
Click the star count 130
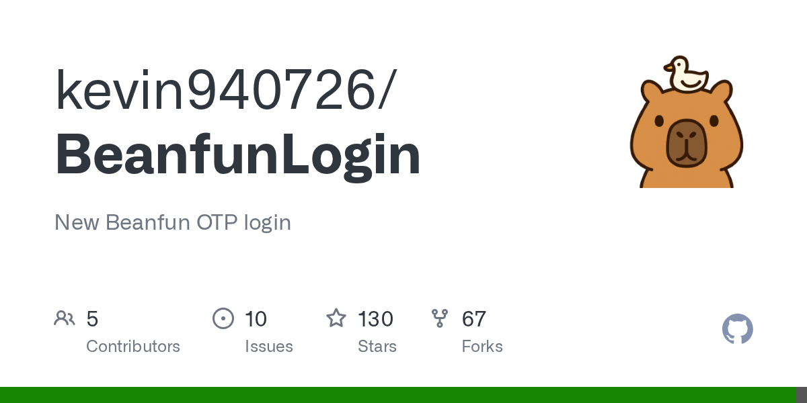(x=375, y=319)
